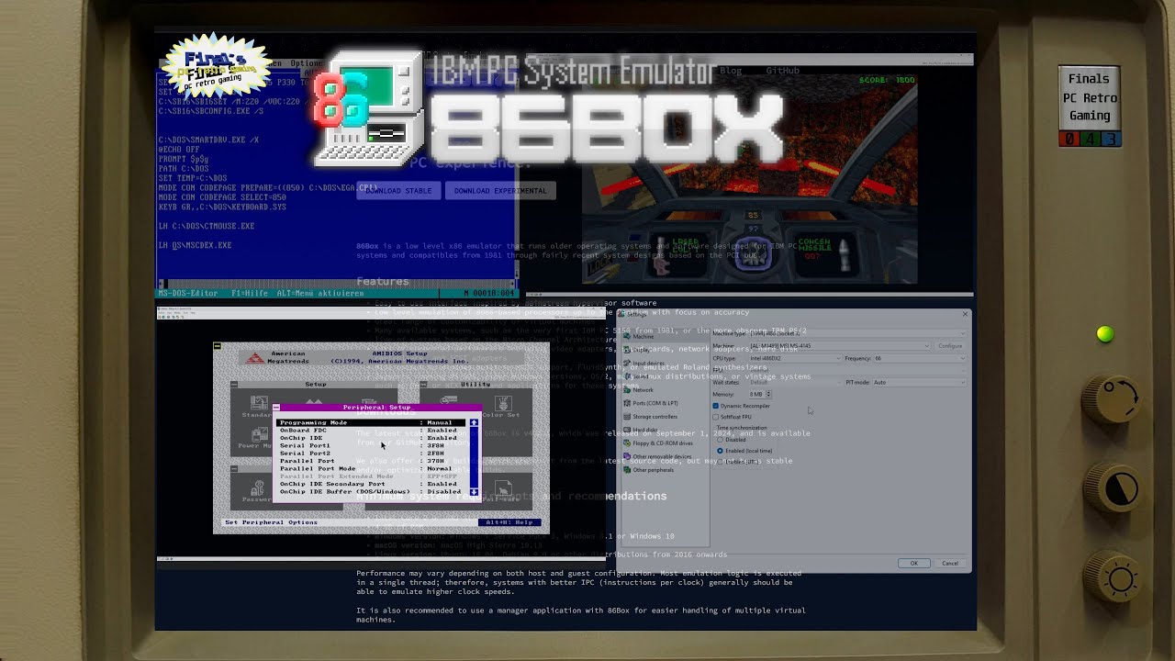
Task: Click Configure button next to Machine
Action: 950,345
